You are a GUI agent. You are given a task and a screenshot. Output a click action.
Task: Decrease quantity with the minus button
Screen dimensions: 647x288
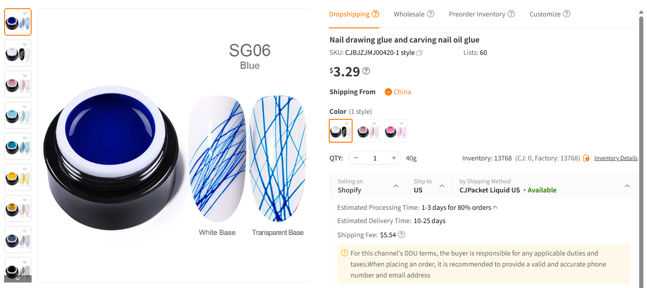[x=356, y=158]
